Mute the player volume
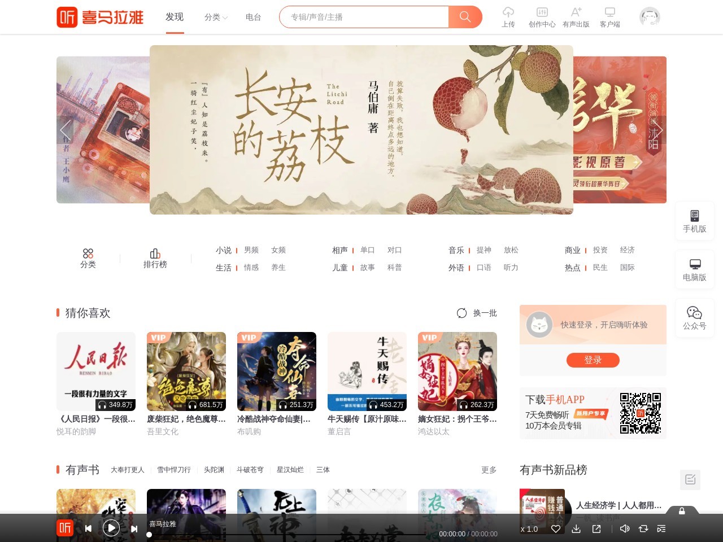 [x=625, y=529]
